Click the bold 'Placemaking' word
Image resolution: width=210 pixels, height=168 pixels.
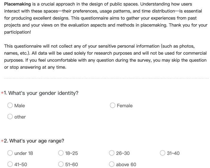tap(18, 4)
